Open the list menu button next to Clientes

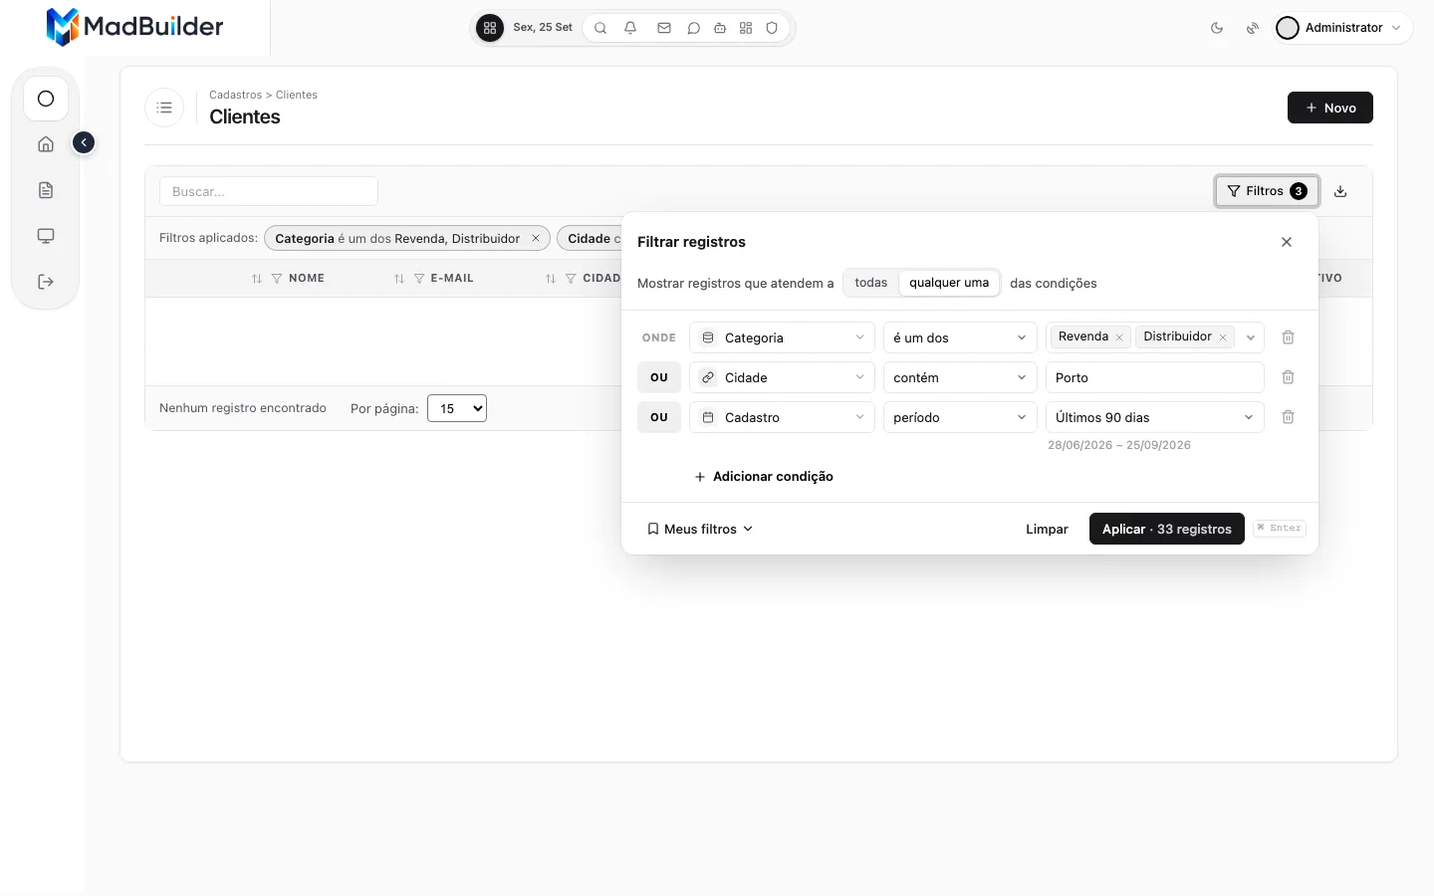(164, 108)
